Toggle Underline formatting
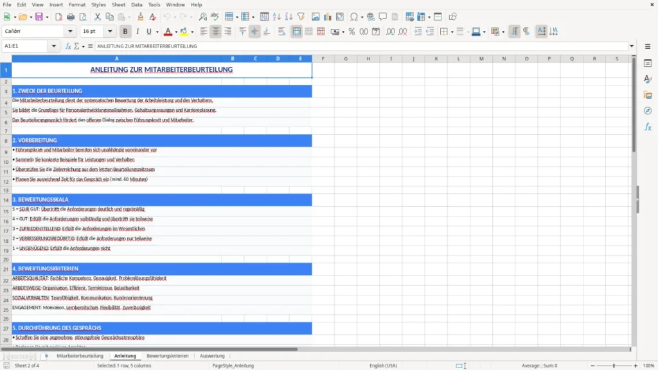 coord(149,31)
